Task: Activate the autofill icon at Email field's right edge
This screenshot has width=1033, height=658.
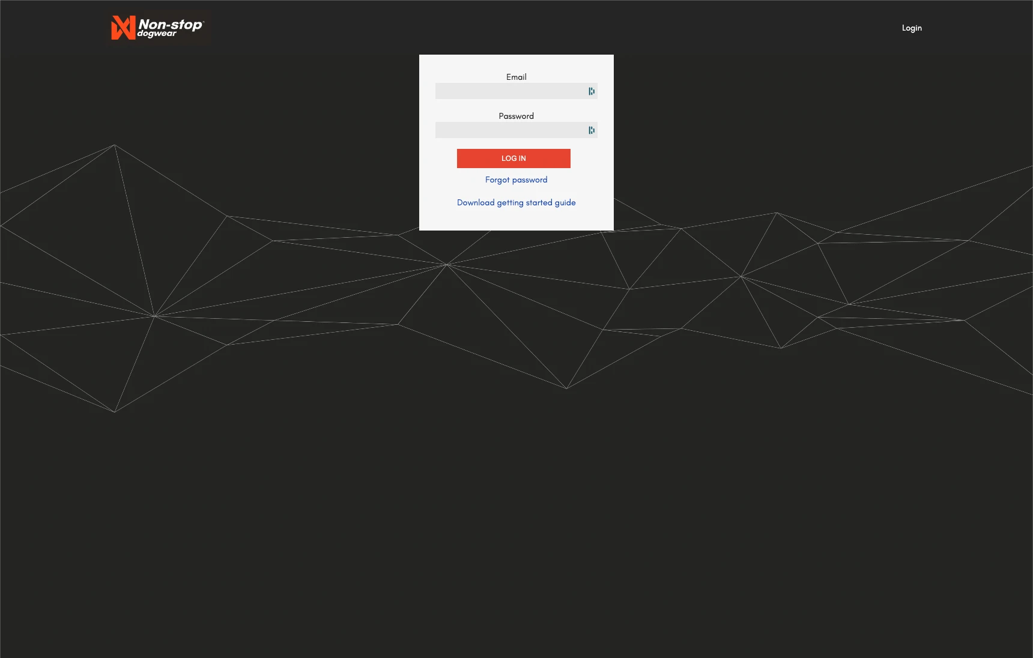Action: 592,91
